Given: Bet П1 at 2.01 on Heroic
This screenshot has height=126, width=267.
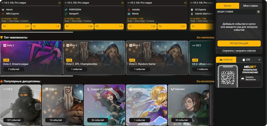Looking at the screenshot, I should (x=16, y=26).
